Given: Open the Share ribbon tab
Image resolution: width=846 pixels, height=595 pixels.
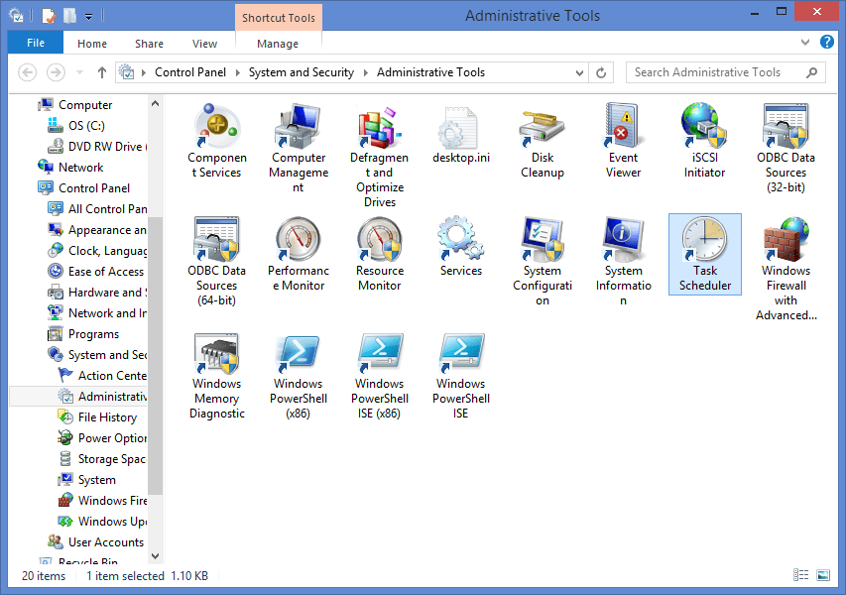Looking at the screenshot, I should click(149, 44).
